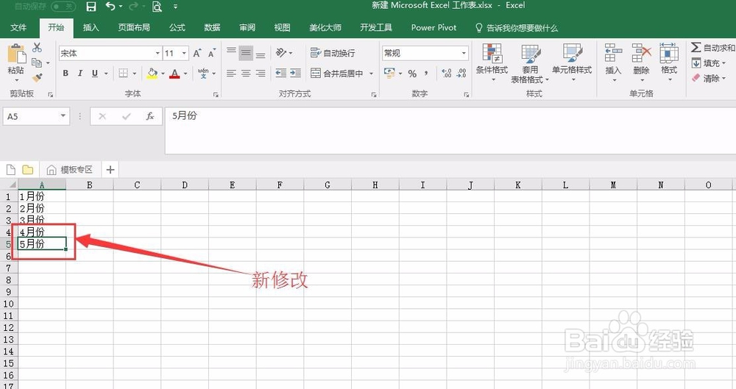Switch to the 数据 tab
The height and width of the screenshot is (389, 736).
[x=212, y=28]
